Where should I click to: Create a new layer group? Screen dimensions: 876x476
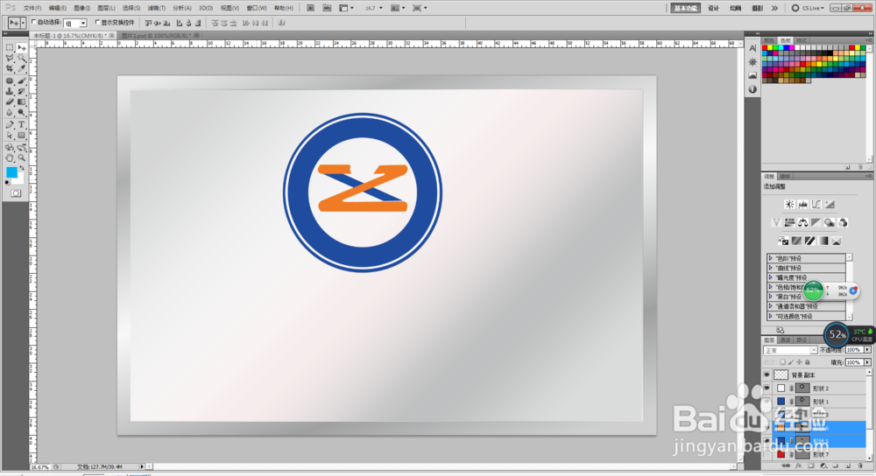[x=835, y=465]
